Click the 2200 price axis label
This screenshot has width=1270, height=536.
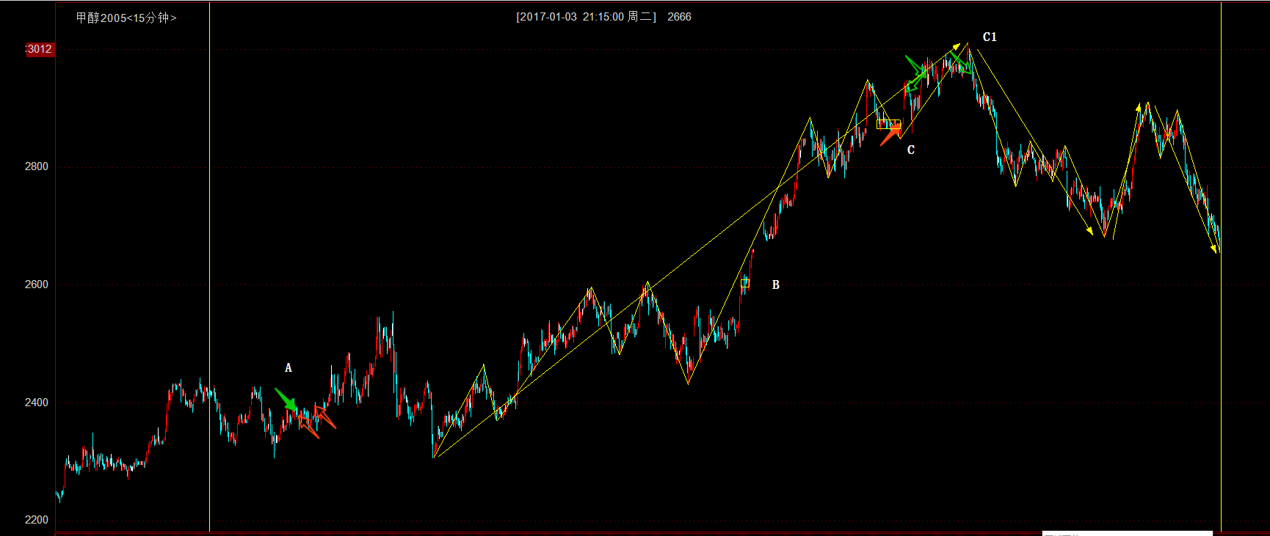(x=37, y=520)
